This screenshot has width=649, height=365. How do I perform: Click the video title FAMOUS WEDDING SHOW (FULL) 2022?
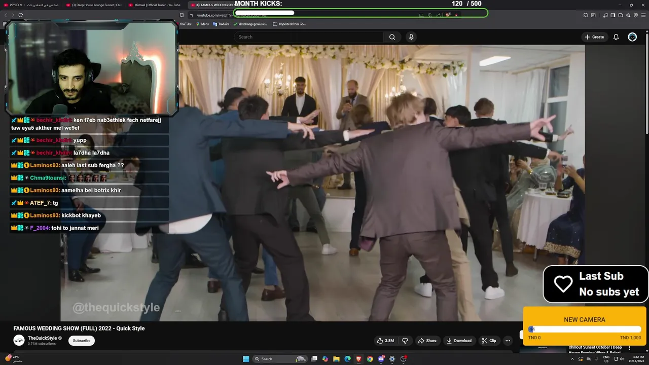(x=79, y=328)
